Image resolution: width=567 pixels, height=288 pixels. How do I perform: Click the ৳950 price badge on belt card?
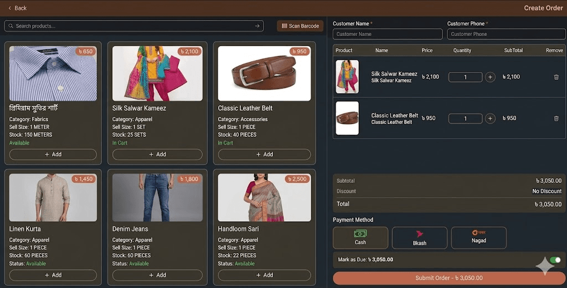click(x=300, y=52)
